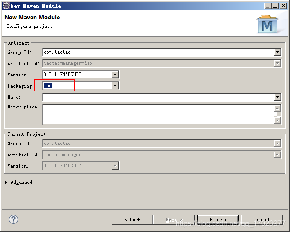
Task: Click the 'New Maven Module' heading
Action: point(32,17)
